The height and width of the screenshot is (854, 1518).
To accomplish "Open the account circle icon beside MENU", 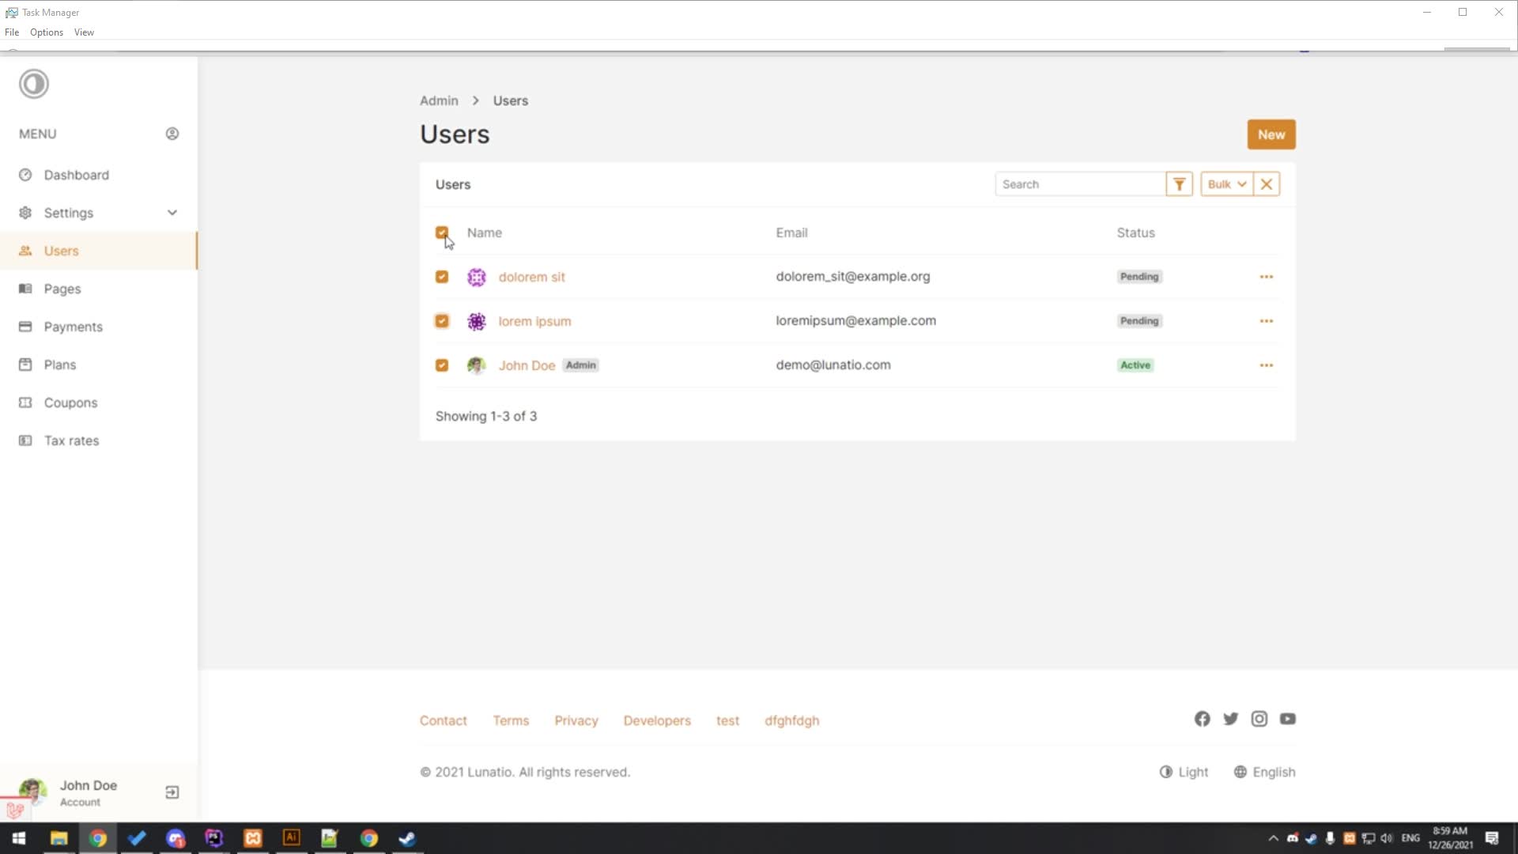I will pyautogui.click(x=172, y=134).
